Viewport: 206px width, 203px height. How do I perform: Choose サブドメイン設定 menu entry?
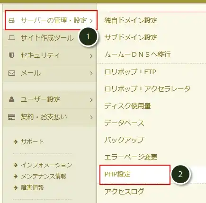(x=131, y=37)
